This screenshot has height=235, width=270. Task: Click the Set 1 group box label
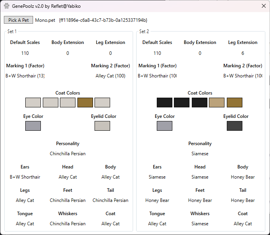tap(12, 32)
